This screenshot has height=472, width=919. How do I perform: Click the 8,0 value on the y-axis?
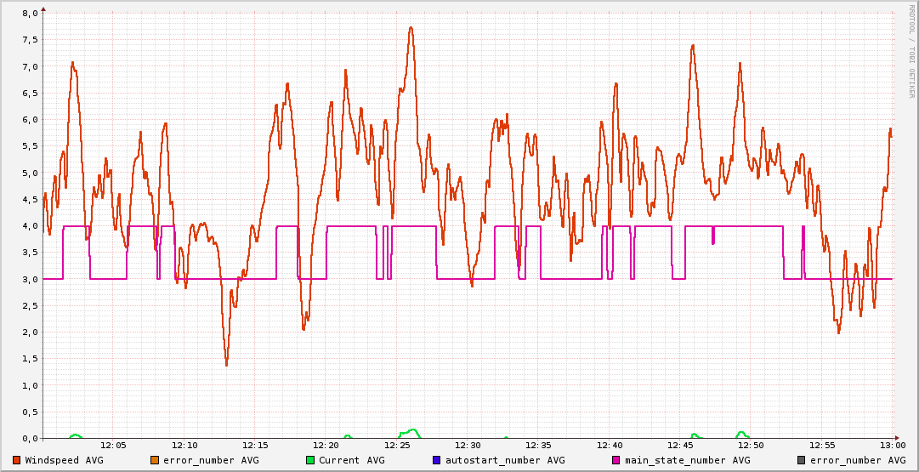pos(29,14)
